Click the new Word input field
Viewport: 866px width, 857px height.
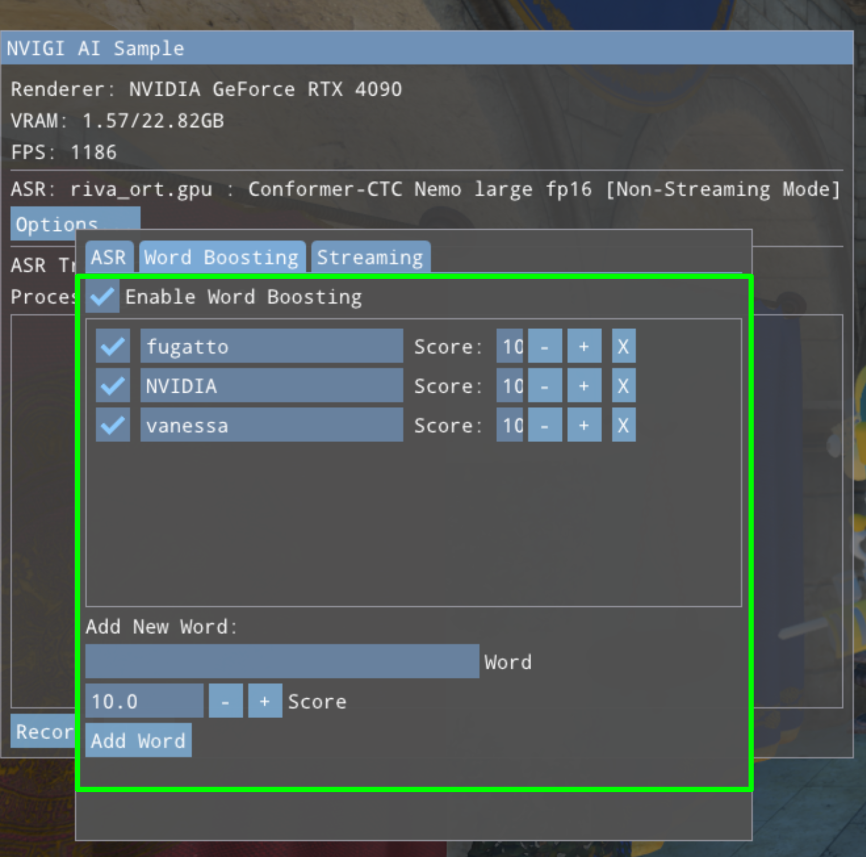pos(282,661)
